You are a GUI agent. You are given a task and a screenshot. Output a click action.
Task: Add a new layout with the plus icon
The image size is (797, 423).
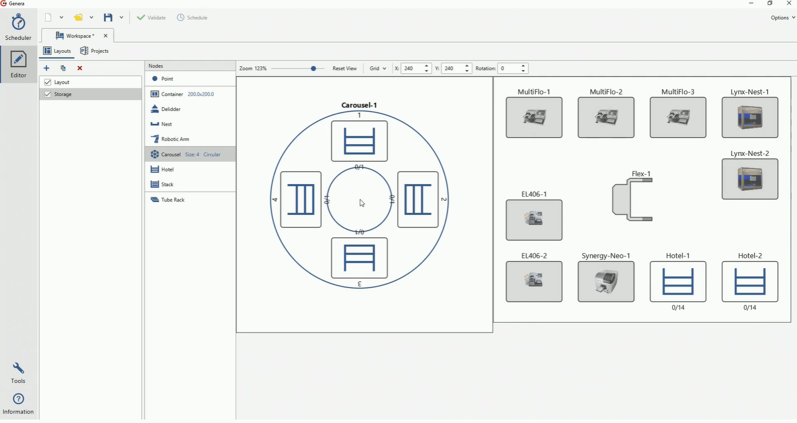(46, 68)
